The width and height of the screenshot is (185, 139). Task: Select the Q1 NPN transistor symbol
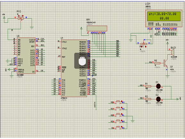[165, 63]
